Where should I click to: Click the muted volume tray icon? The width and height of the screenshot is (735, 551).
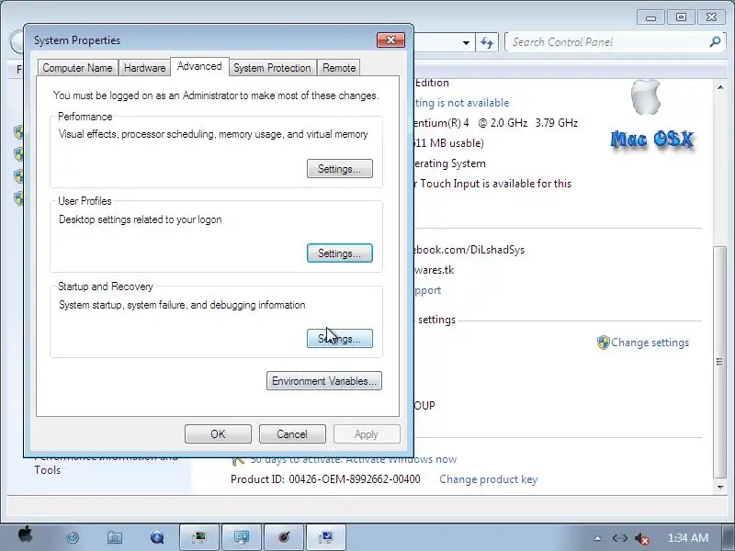(x=641, y=539)
